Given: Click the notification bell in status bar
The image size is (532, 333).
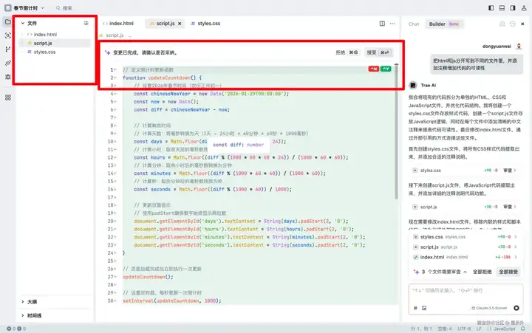Looking at the screenshot, I should [523, 329].
